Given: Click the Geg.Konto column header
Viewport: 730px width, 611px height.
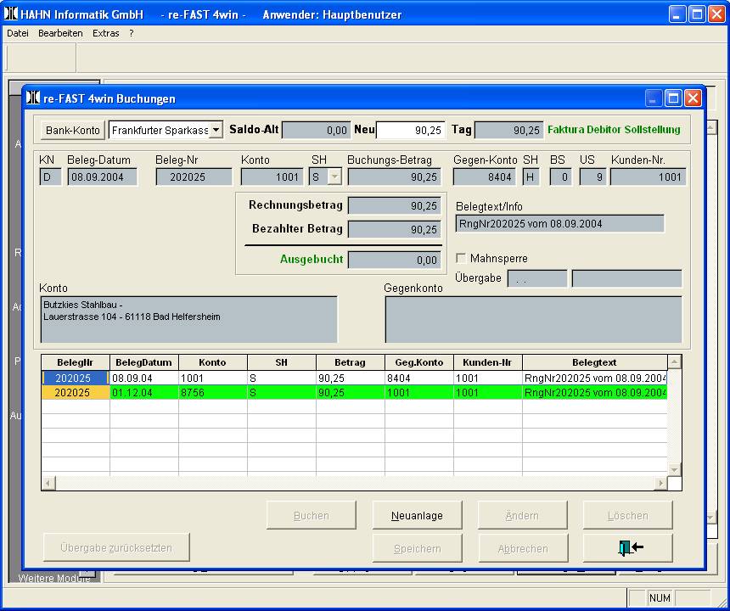Looking at the screenshot, I should pyautogui.click(x=419, y=362).
